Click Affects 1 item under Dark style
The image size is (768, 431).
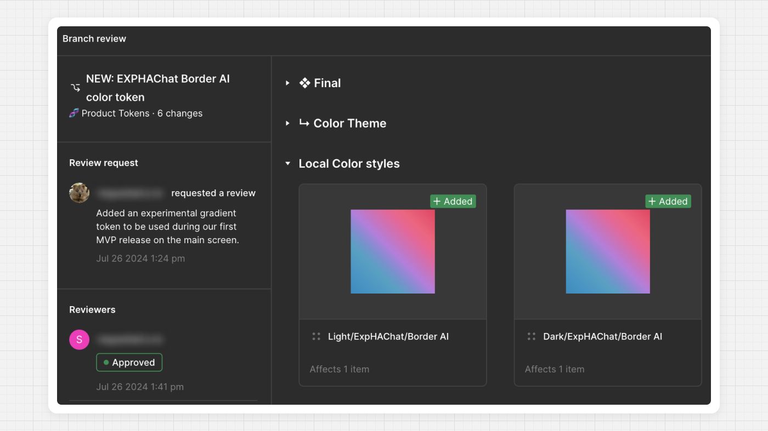(x=554, y=369)
